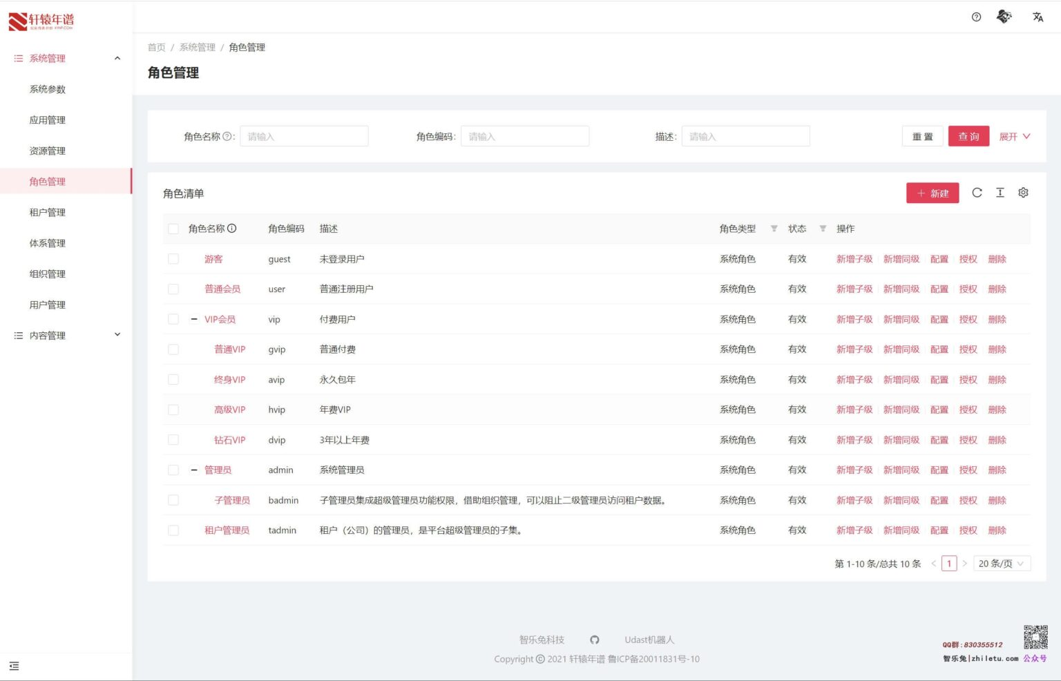Click 授权 for the 租户管理员 row

click(x=968, y=530)
